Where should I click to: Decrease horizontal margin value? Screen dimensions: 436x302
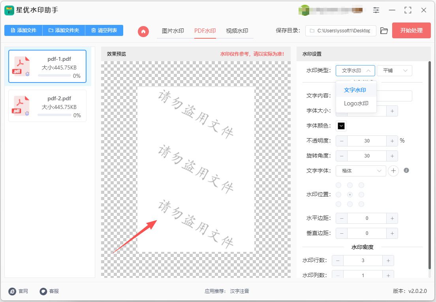(342, 218)
